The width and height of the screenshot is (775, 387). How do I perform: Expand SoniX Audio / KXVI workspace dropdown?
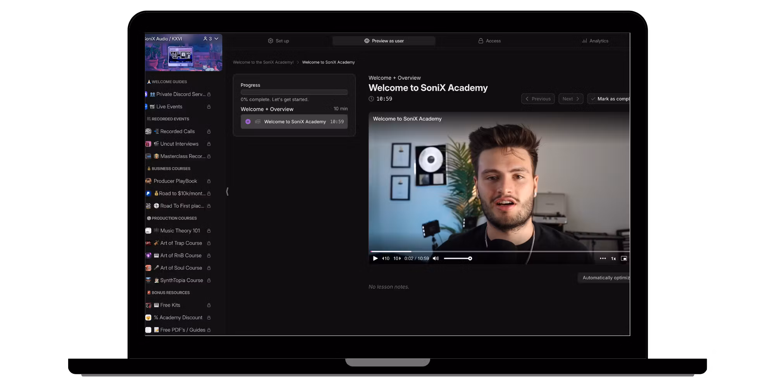(x=216, y=39)
